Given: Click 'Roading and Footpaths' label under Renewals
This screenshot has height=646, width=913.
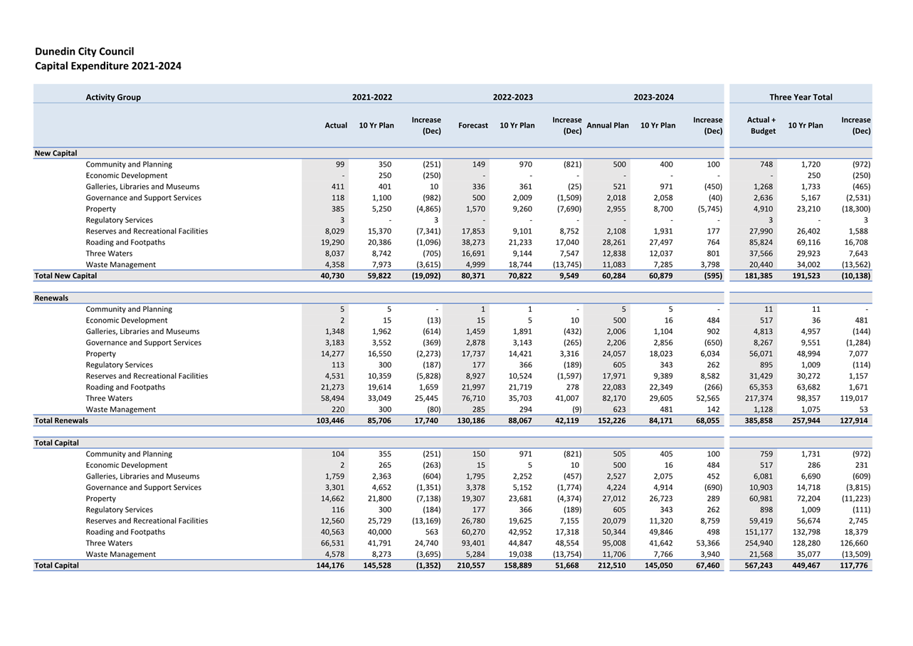Looking at the screenshot, I should pyautogui.click(x=125, y=387).
